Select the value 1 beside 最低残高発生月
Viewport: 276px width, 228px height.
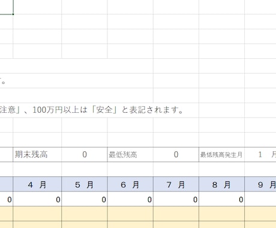260,154
